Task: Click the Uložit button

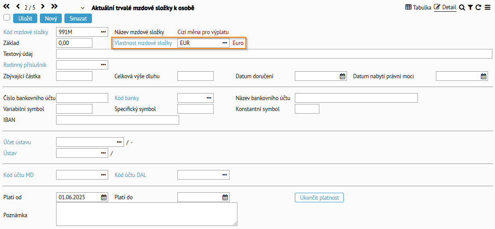Action: [x=25, y=18]
